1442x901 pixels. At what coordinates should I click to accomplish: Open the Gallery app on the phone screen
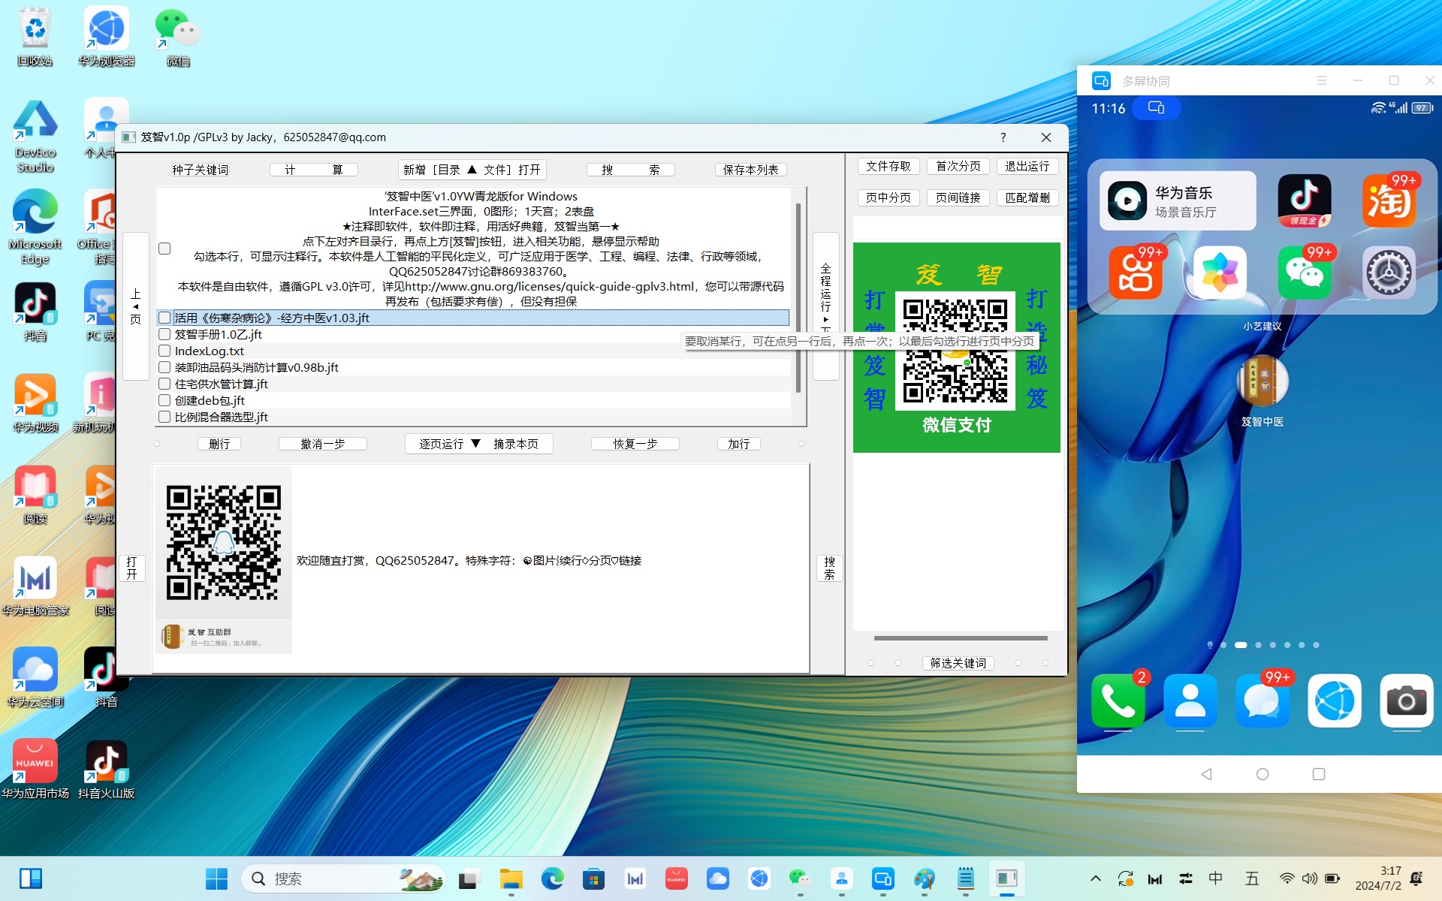tap(1220, 272)
